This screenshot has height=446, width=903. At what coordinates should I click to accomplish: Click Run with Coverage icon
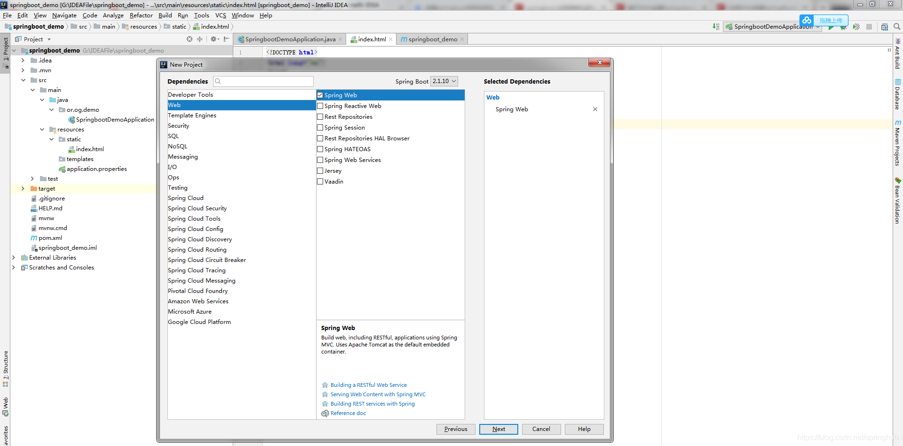pos(856,27)
